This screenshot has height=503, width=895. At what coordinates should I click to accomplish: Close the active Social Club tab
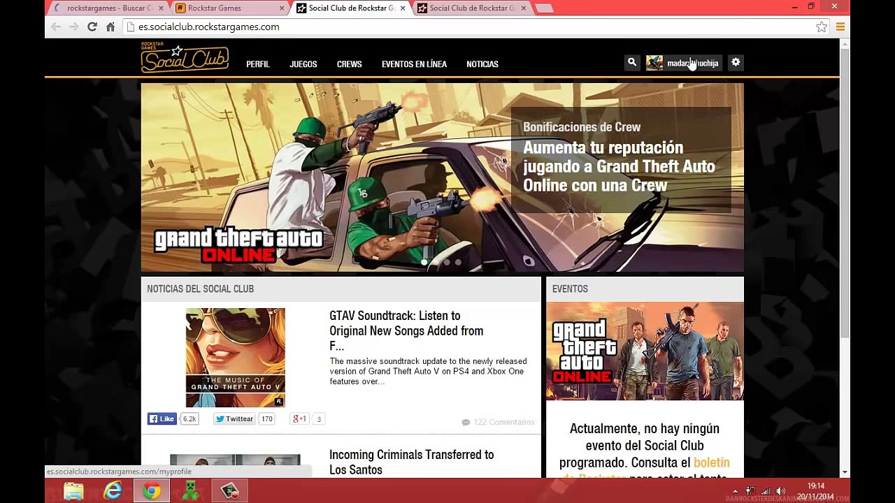click(x=403, y=8)
